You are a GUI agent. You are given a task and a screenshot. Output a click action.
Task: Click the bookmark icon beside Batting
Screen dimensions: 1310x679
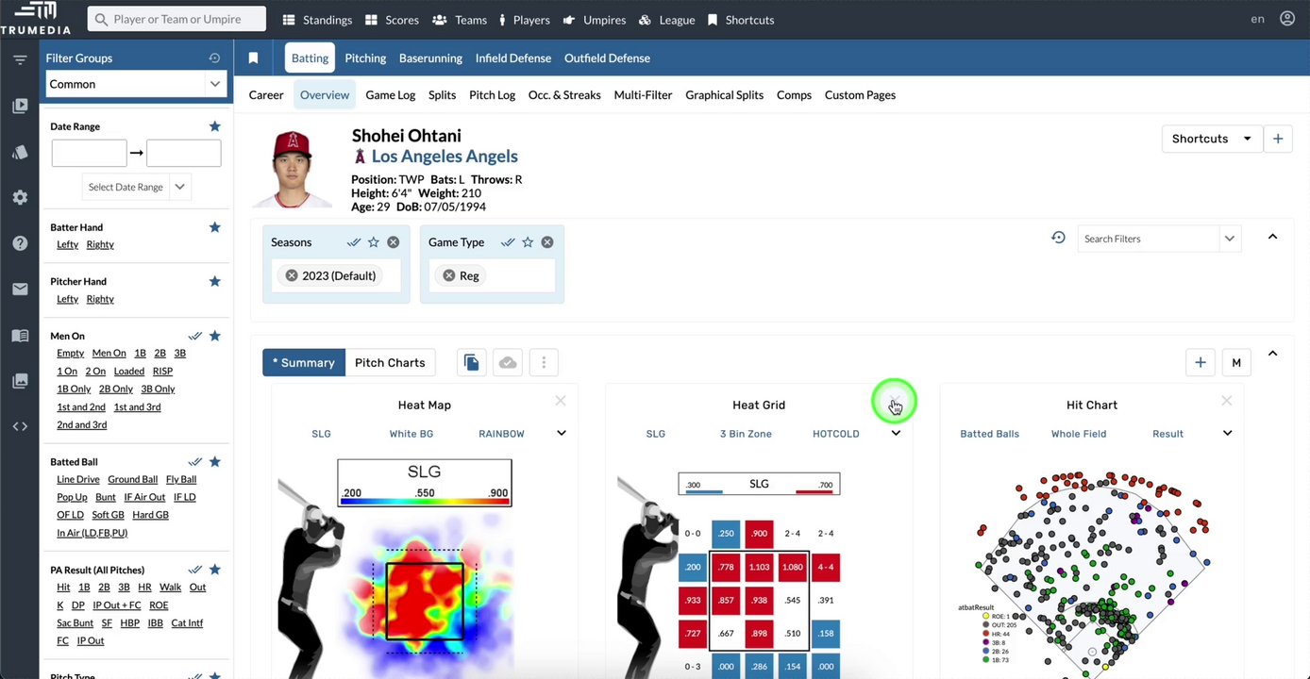pos(253,58)
